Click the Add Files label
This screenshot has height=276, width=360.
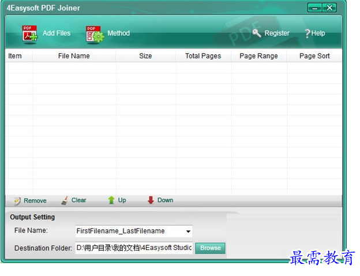(57, 33)
